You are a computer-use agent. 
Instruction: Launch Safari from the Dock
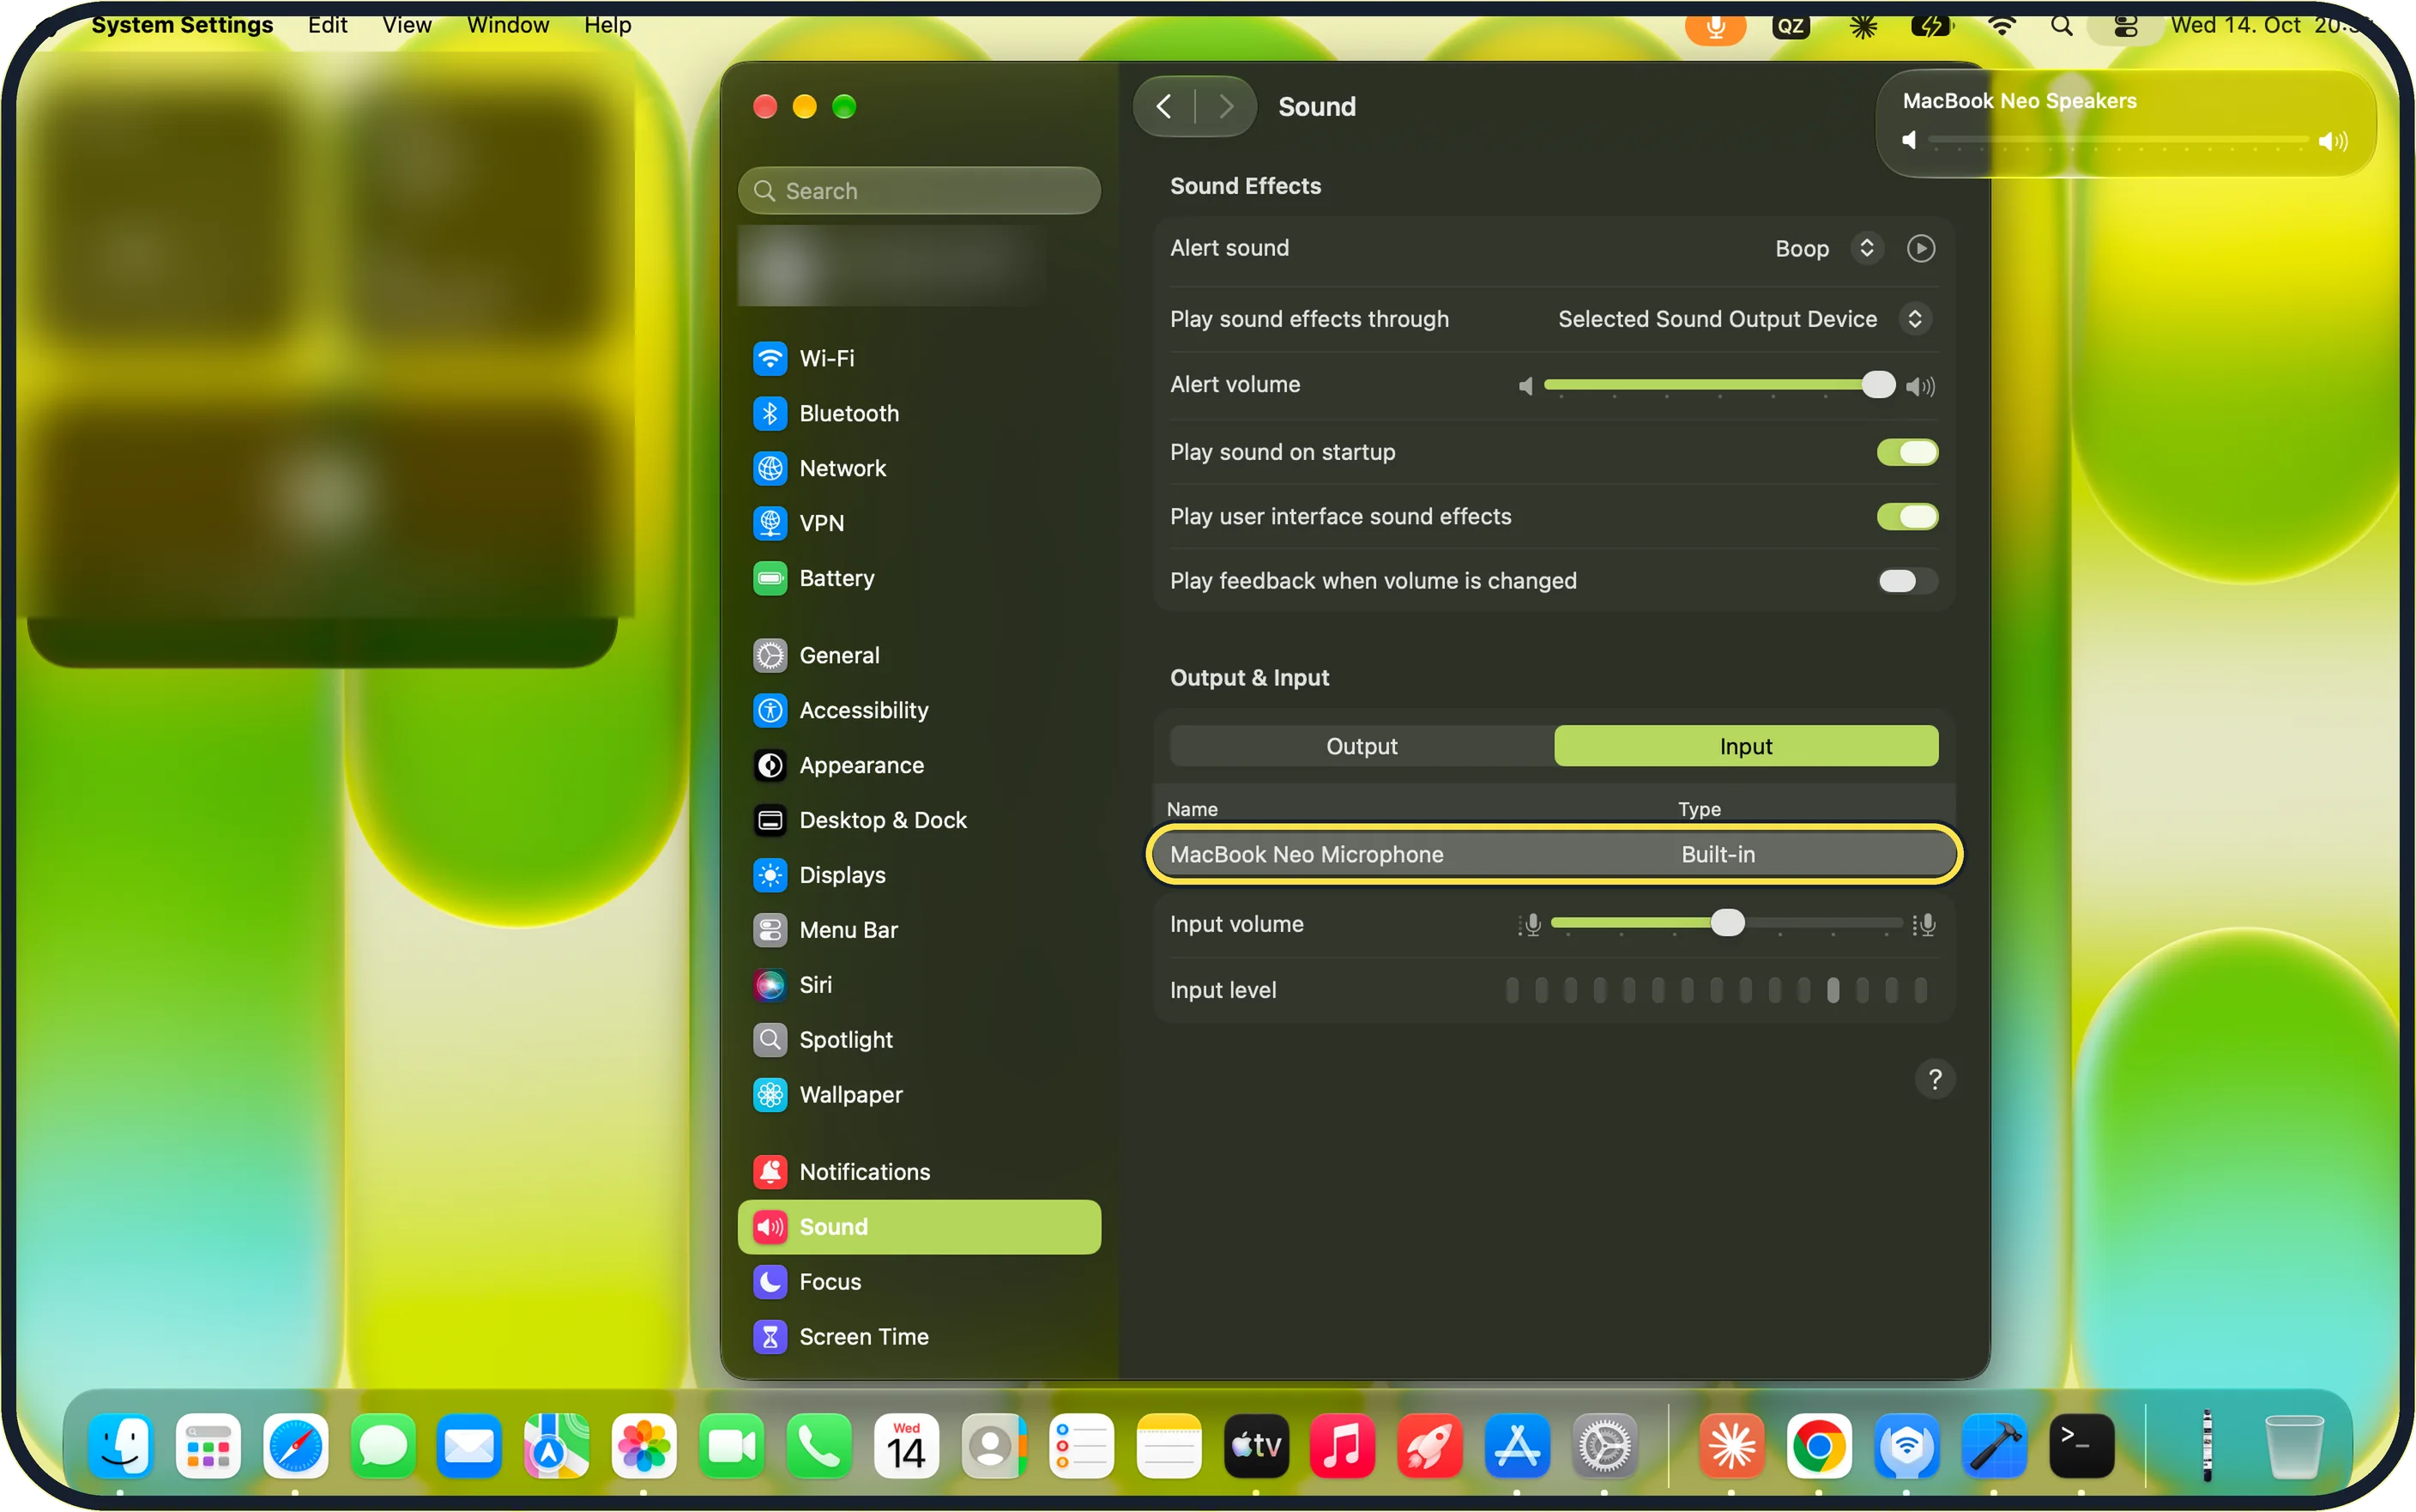[x=295, y=1446]
